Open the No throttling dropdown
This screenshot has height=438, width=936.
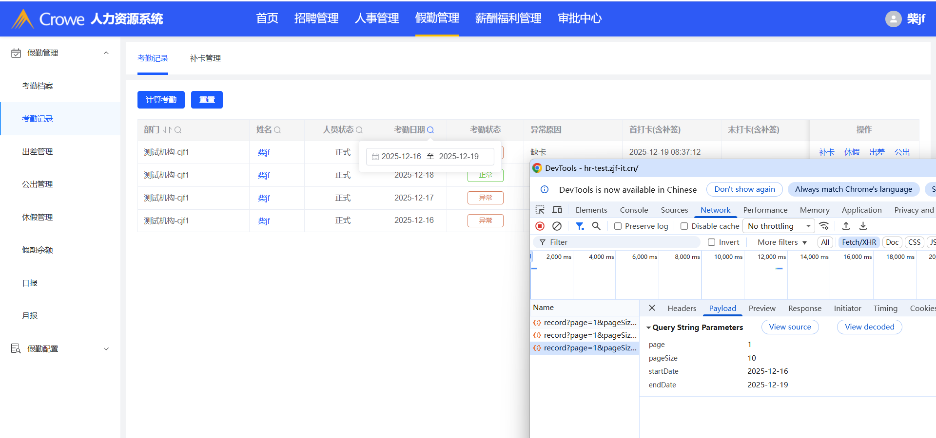click(779, 226)
